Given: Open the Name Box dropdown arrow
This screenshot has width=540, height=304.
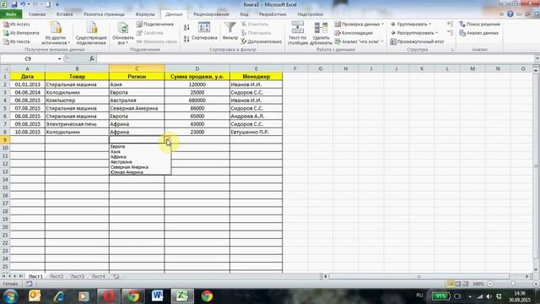Looking at the screenshot, I should (59, 58).
